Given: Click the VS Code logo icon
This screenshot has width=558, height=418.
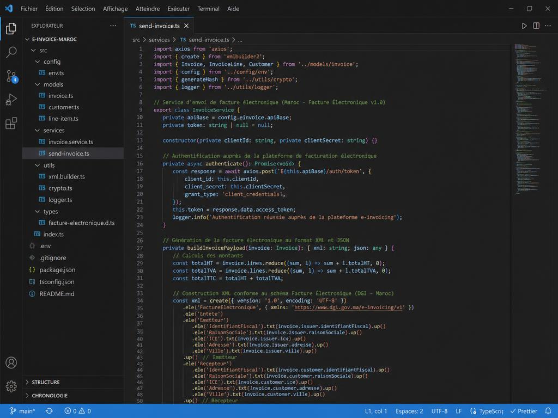Looking at the screenshot, I should coord(9,9).
